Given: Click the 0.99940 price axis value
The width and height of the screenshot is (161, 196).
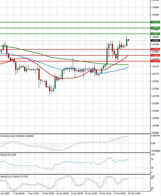Looking at the screenshot, I should tap(155, 133).
